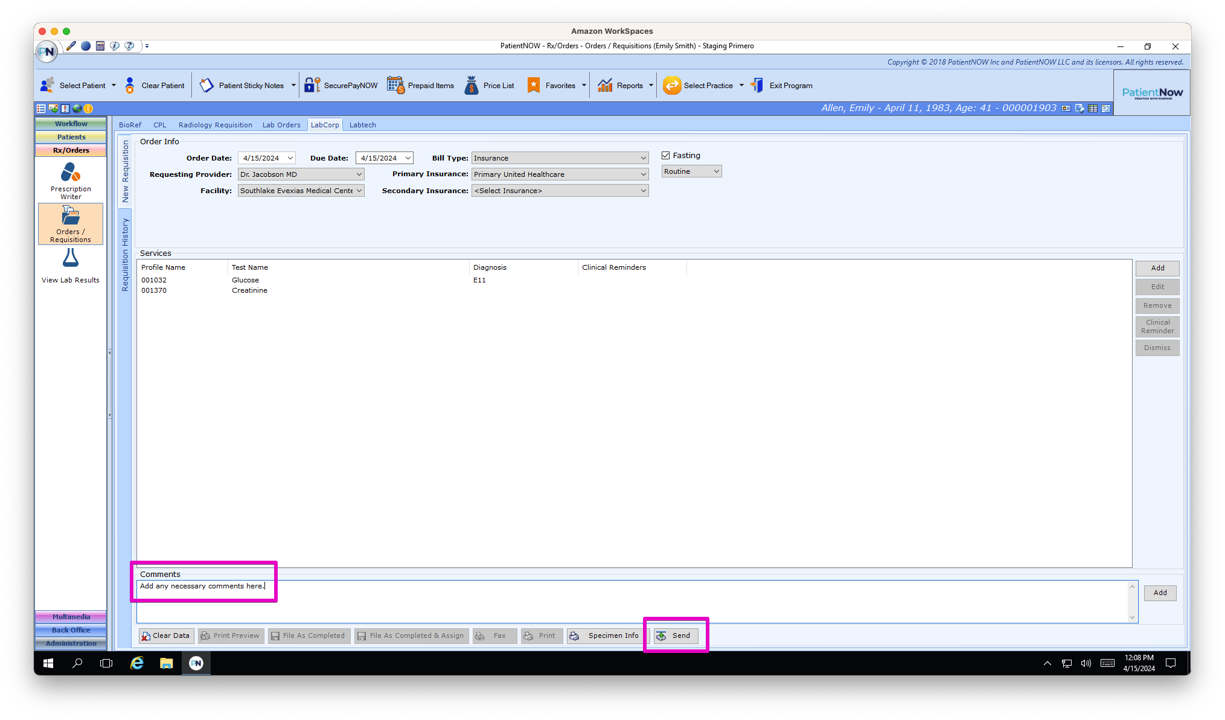Screen dimensions: 1225x720
Task: Click the Clear Data button
Action: click(166, 636)
